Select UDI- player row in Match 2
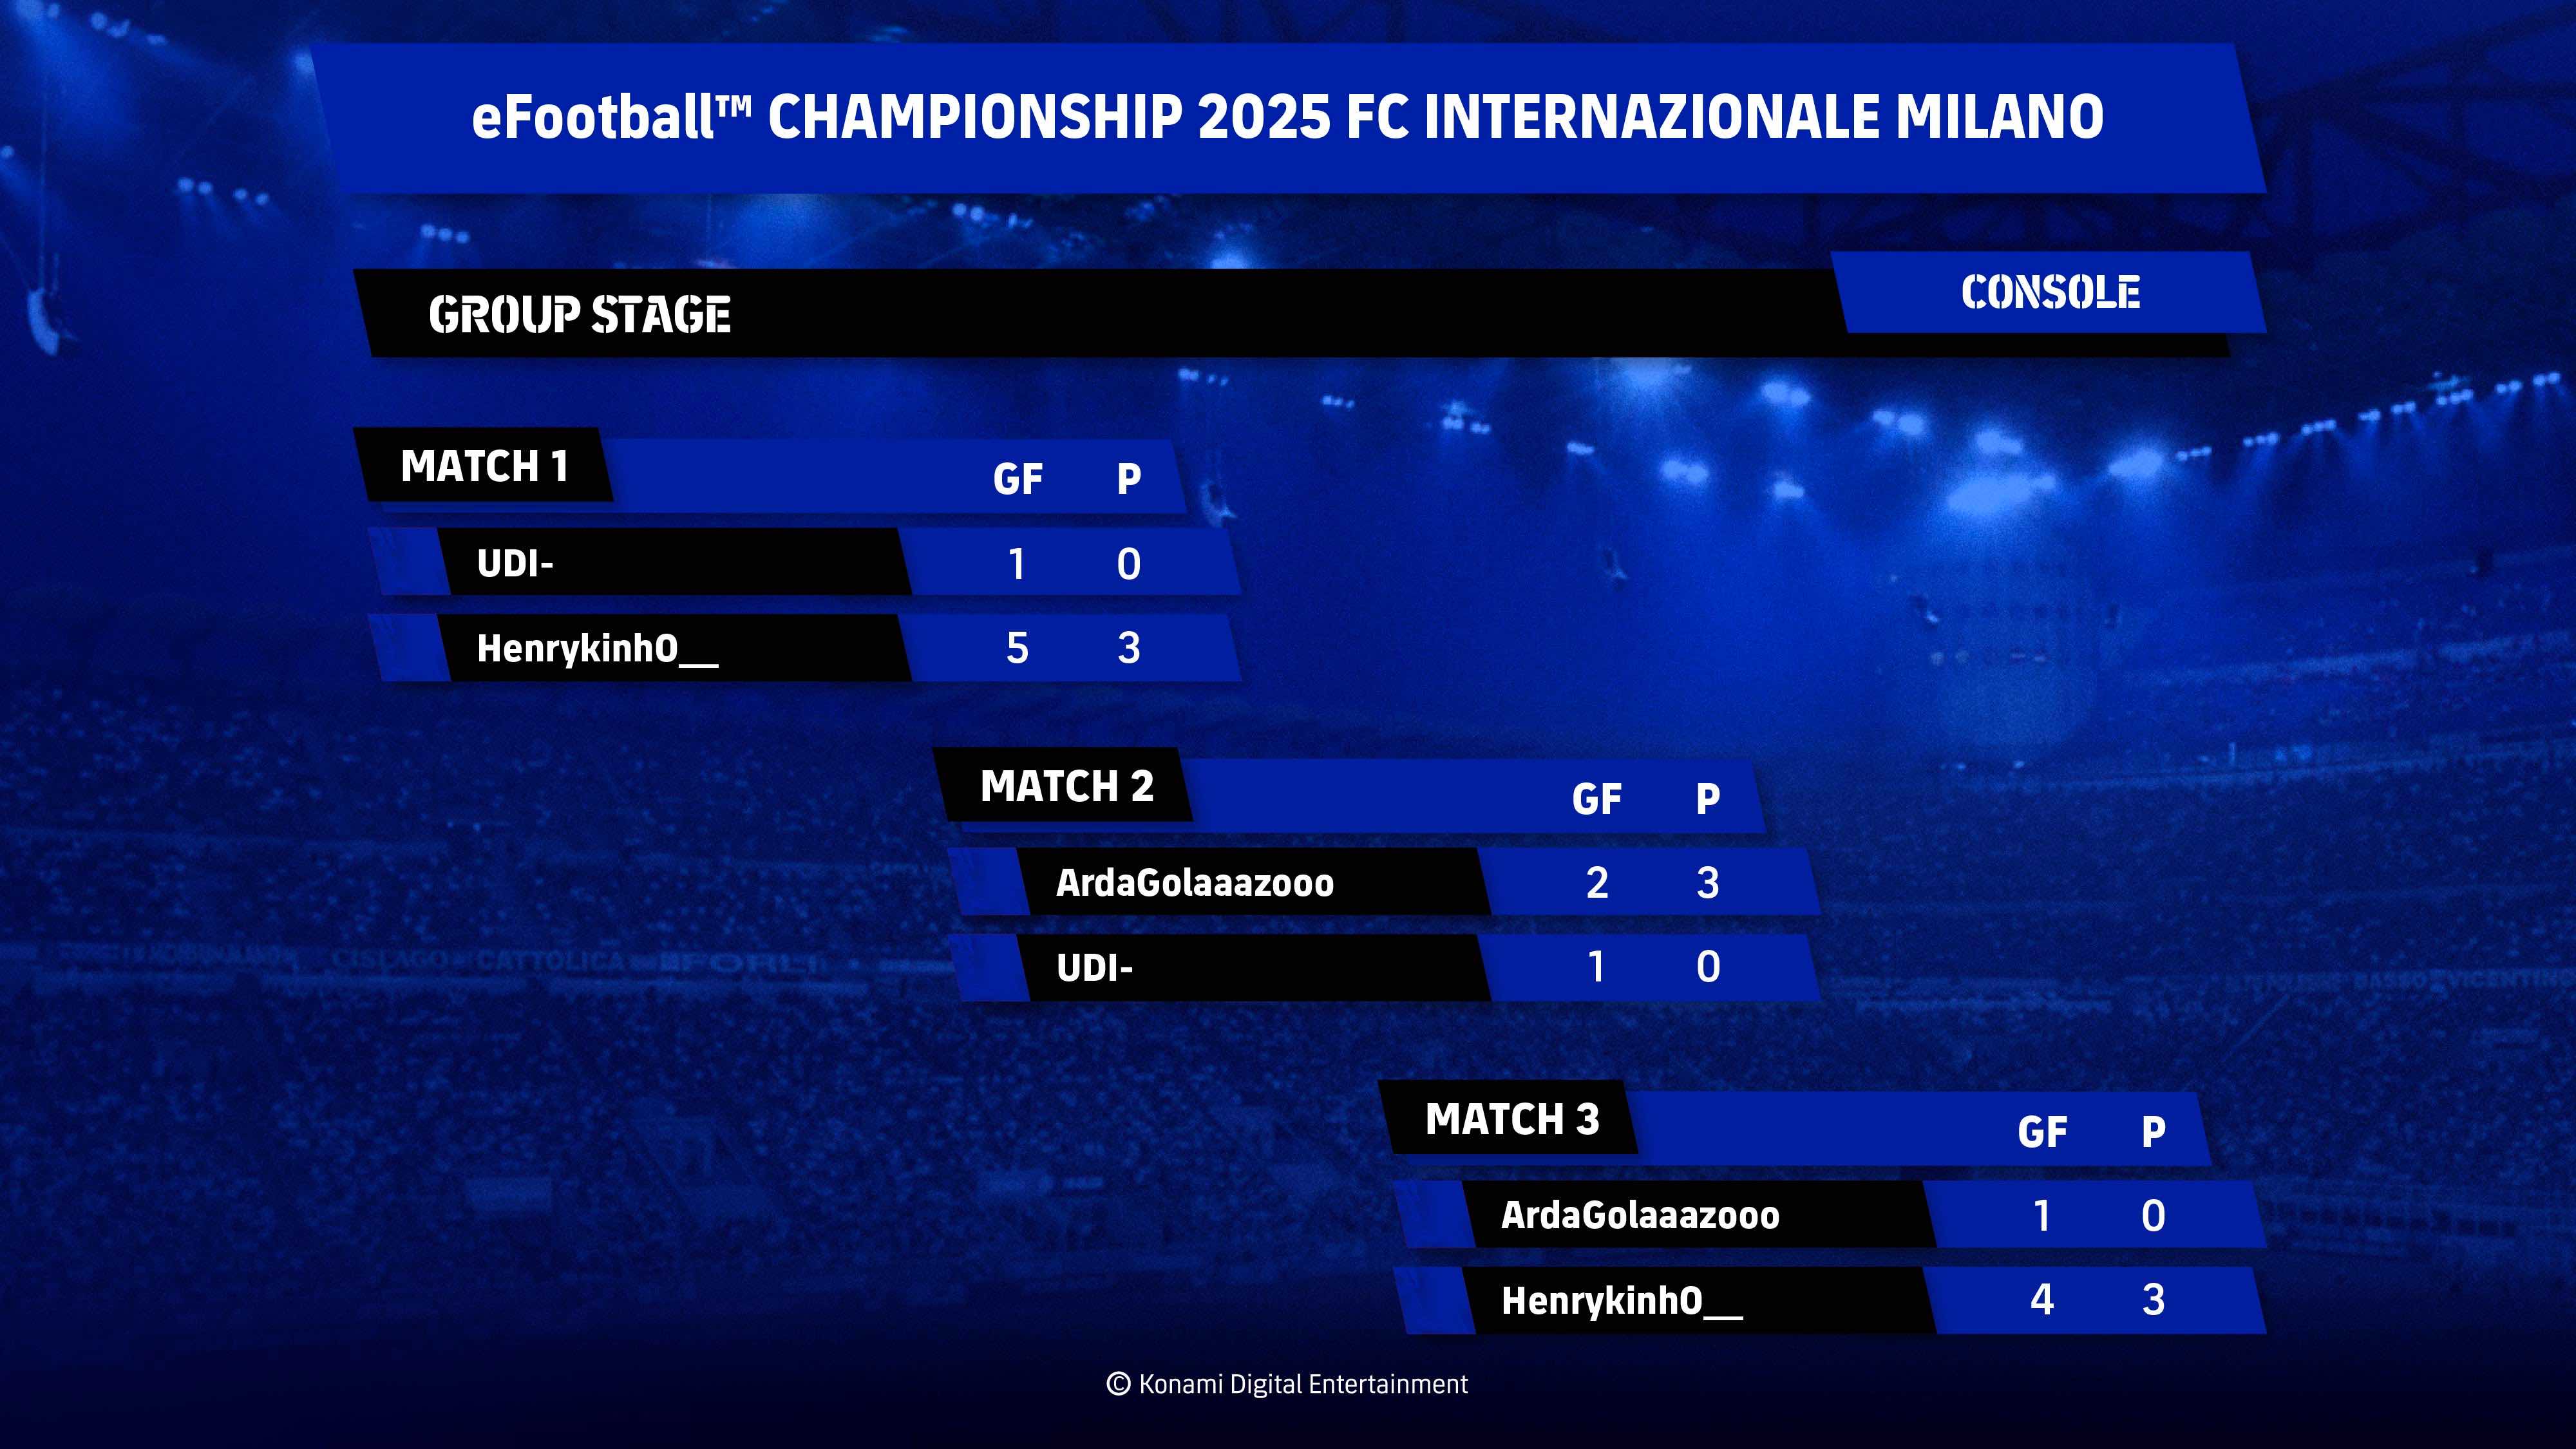2576x1449 pixels. pos(1384,967)
